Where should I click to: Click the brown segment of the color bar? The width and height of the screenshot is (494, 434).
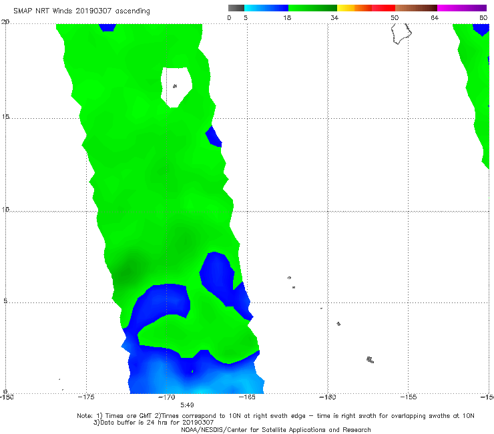click(x=416, y=8)
